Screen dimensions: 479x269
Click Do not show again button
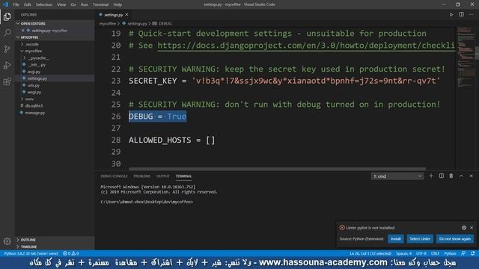[455, 239]
